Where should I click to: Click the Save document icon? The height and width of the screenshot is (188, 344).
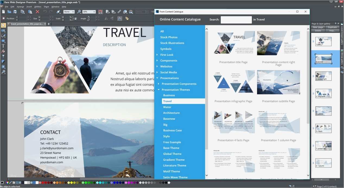[15, 12]
